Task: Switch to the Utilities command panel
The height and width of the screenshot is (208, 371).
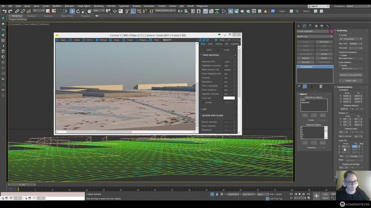Action: pyautogui.click(x=328, y=26)
